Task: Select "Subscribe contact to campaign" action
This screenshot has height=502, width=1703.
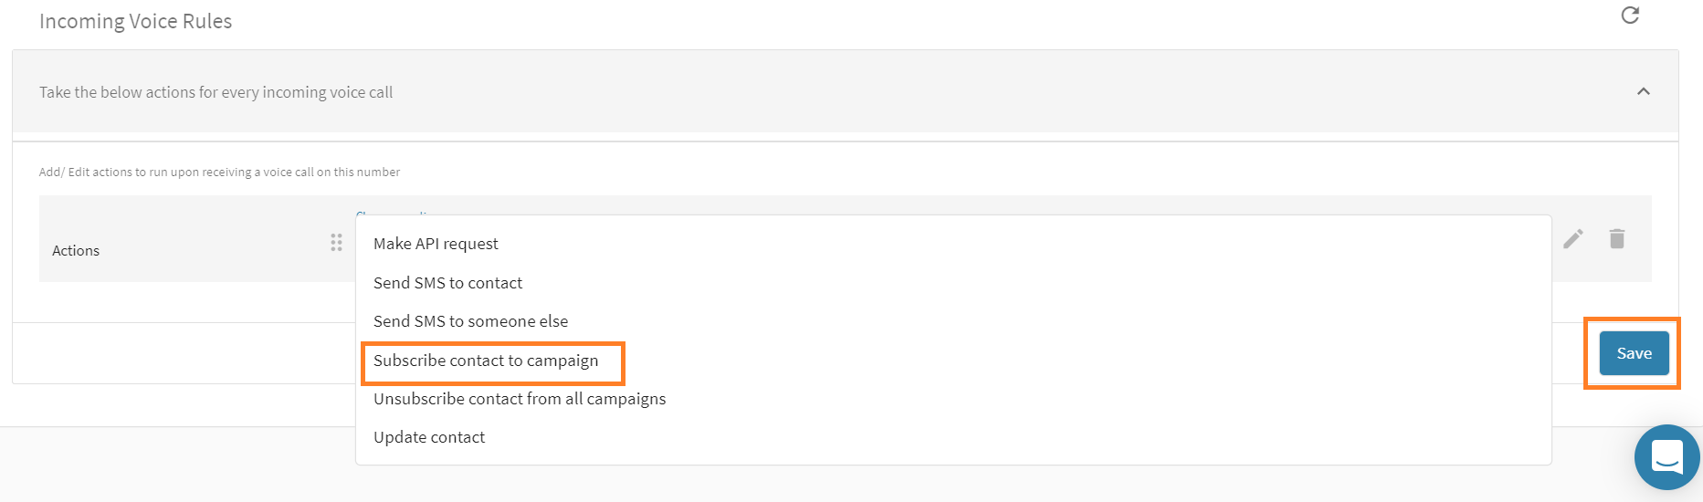Action: 486,361
